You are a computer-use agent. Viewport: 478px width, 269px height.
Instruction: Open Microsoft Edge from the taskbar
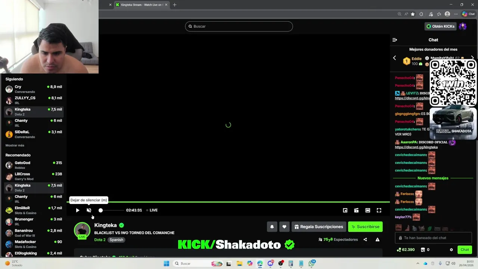[260, 263]
